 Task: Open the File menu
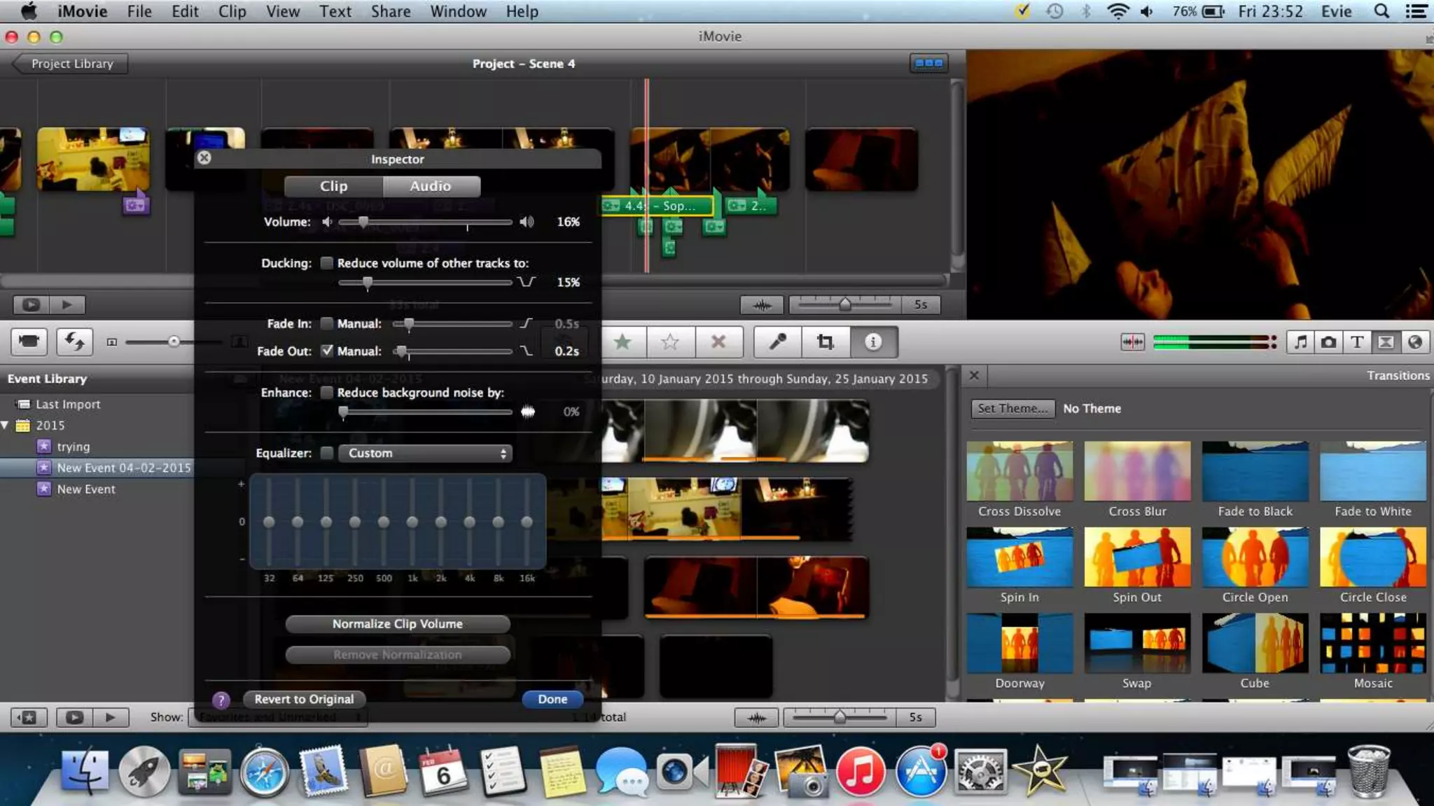pyautogui.click(x=139, y=11)
